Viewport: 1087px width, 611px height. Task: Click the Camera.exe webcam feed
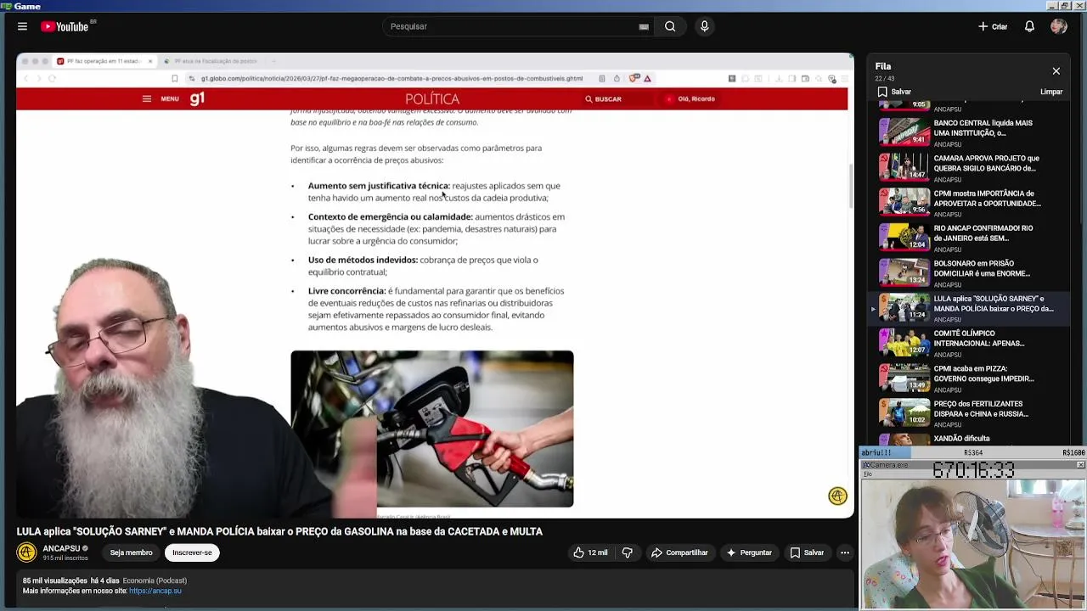[x=972, y=543]
